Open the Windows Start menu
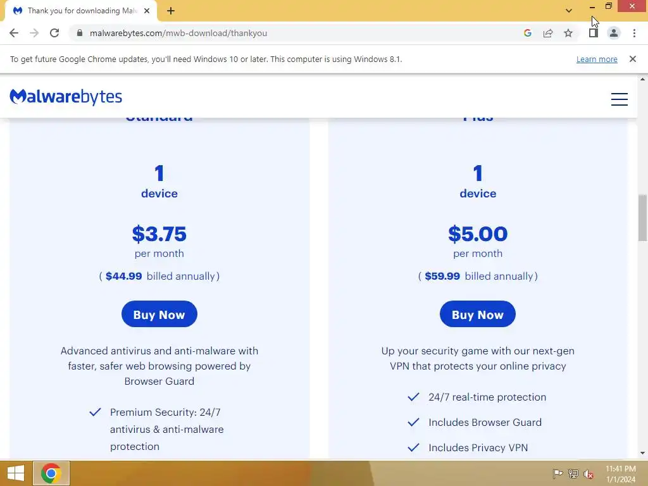648x486 pixels. pyautogui.click(x=16, y=473)
